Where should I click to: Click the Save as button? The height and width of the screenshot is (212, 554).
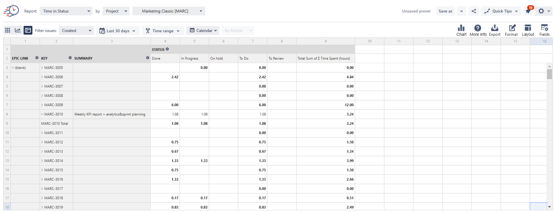coord(445,11)
